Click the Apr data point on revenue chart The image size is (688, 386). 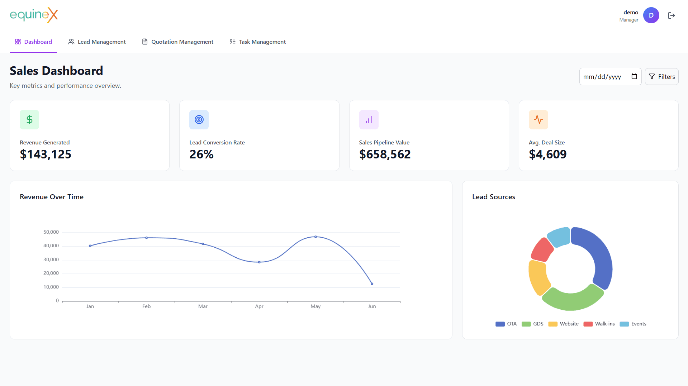coord(259,262)
